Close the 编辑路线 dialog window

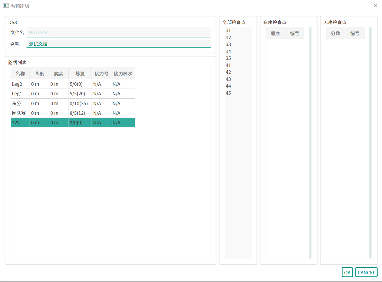[375, 6]
